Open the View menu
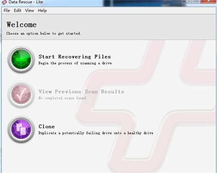This screenshot has height=173, width=217. (29, 10)
